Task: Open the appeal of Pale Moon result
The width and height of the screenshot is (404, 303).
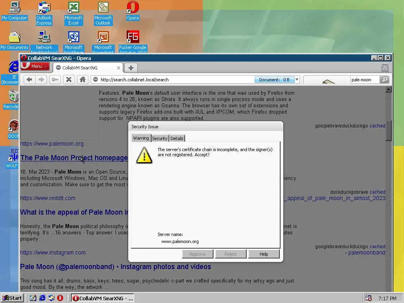Action: [x=74, y=212]
